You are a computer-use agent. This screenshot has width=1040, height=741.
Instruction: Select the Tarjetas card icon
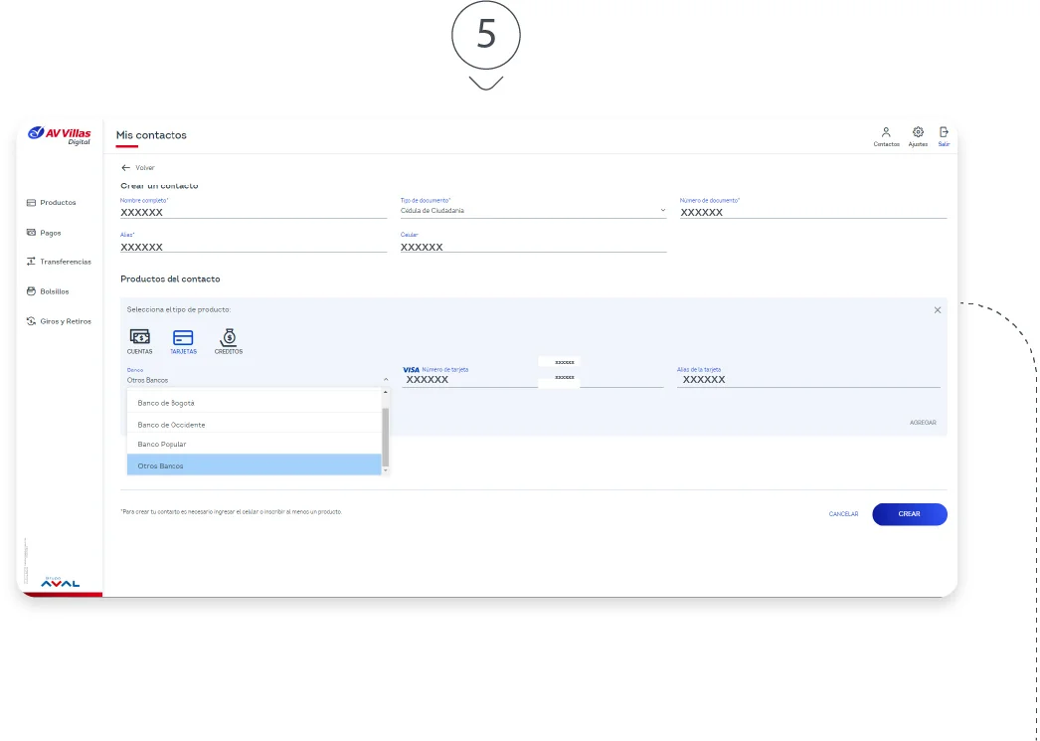coord(183,337)
